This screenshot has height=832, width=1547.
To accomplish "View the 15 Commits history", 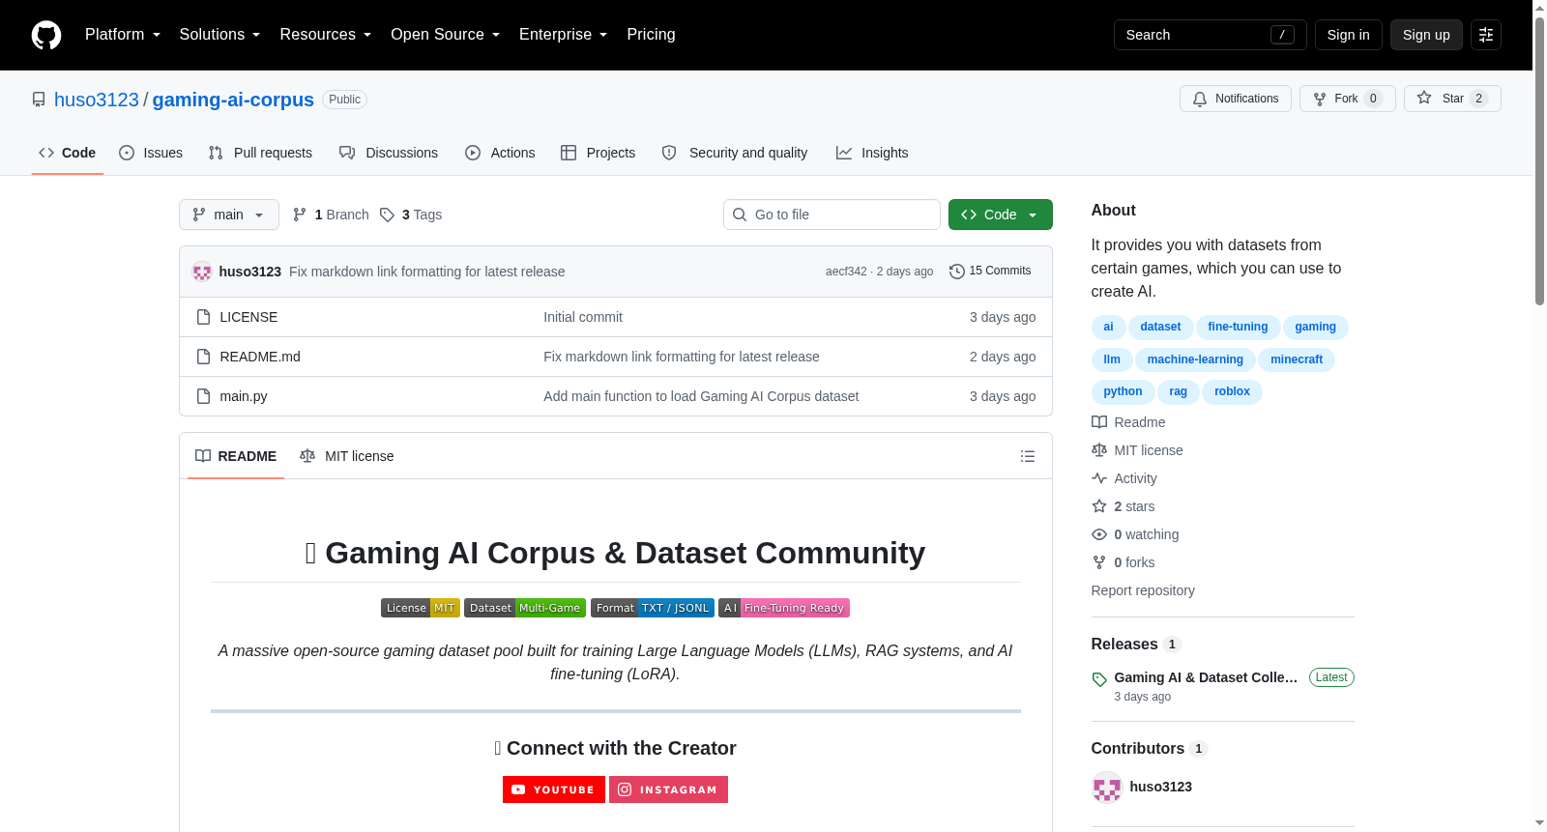I will click(x=990, y=272).
